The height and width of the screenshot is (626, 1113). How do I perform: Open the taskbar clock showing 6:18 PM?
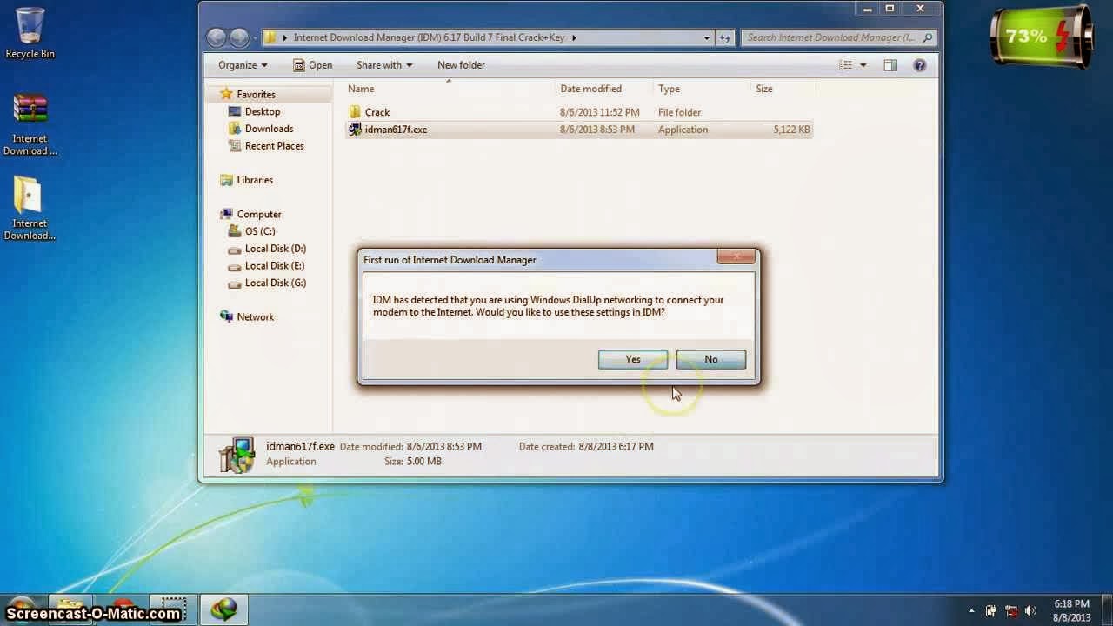coord(1071,610)
